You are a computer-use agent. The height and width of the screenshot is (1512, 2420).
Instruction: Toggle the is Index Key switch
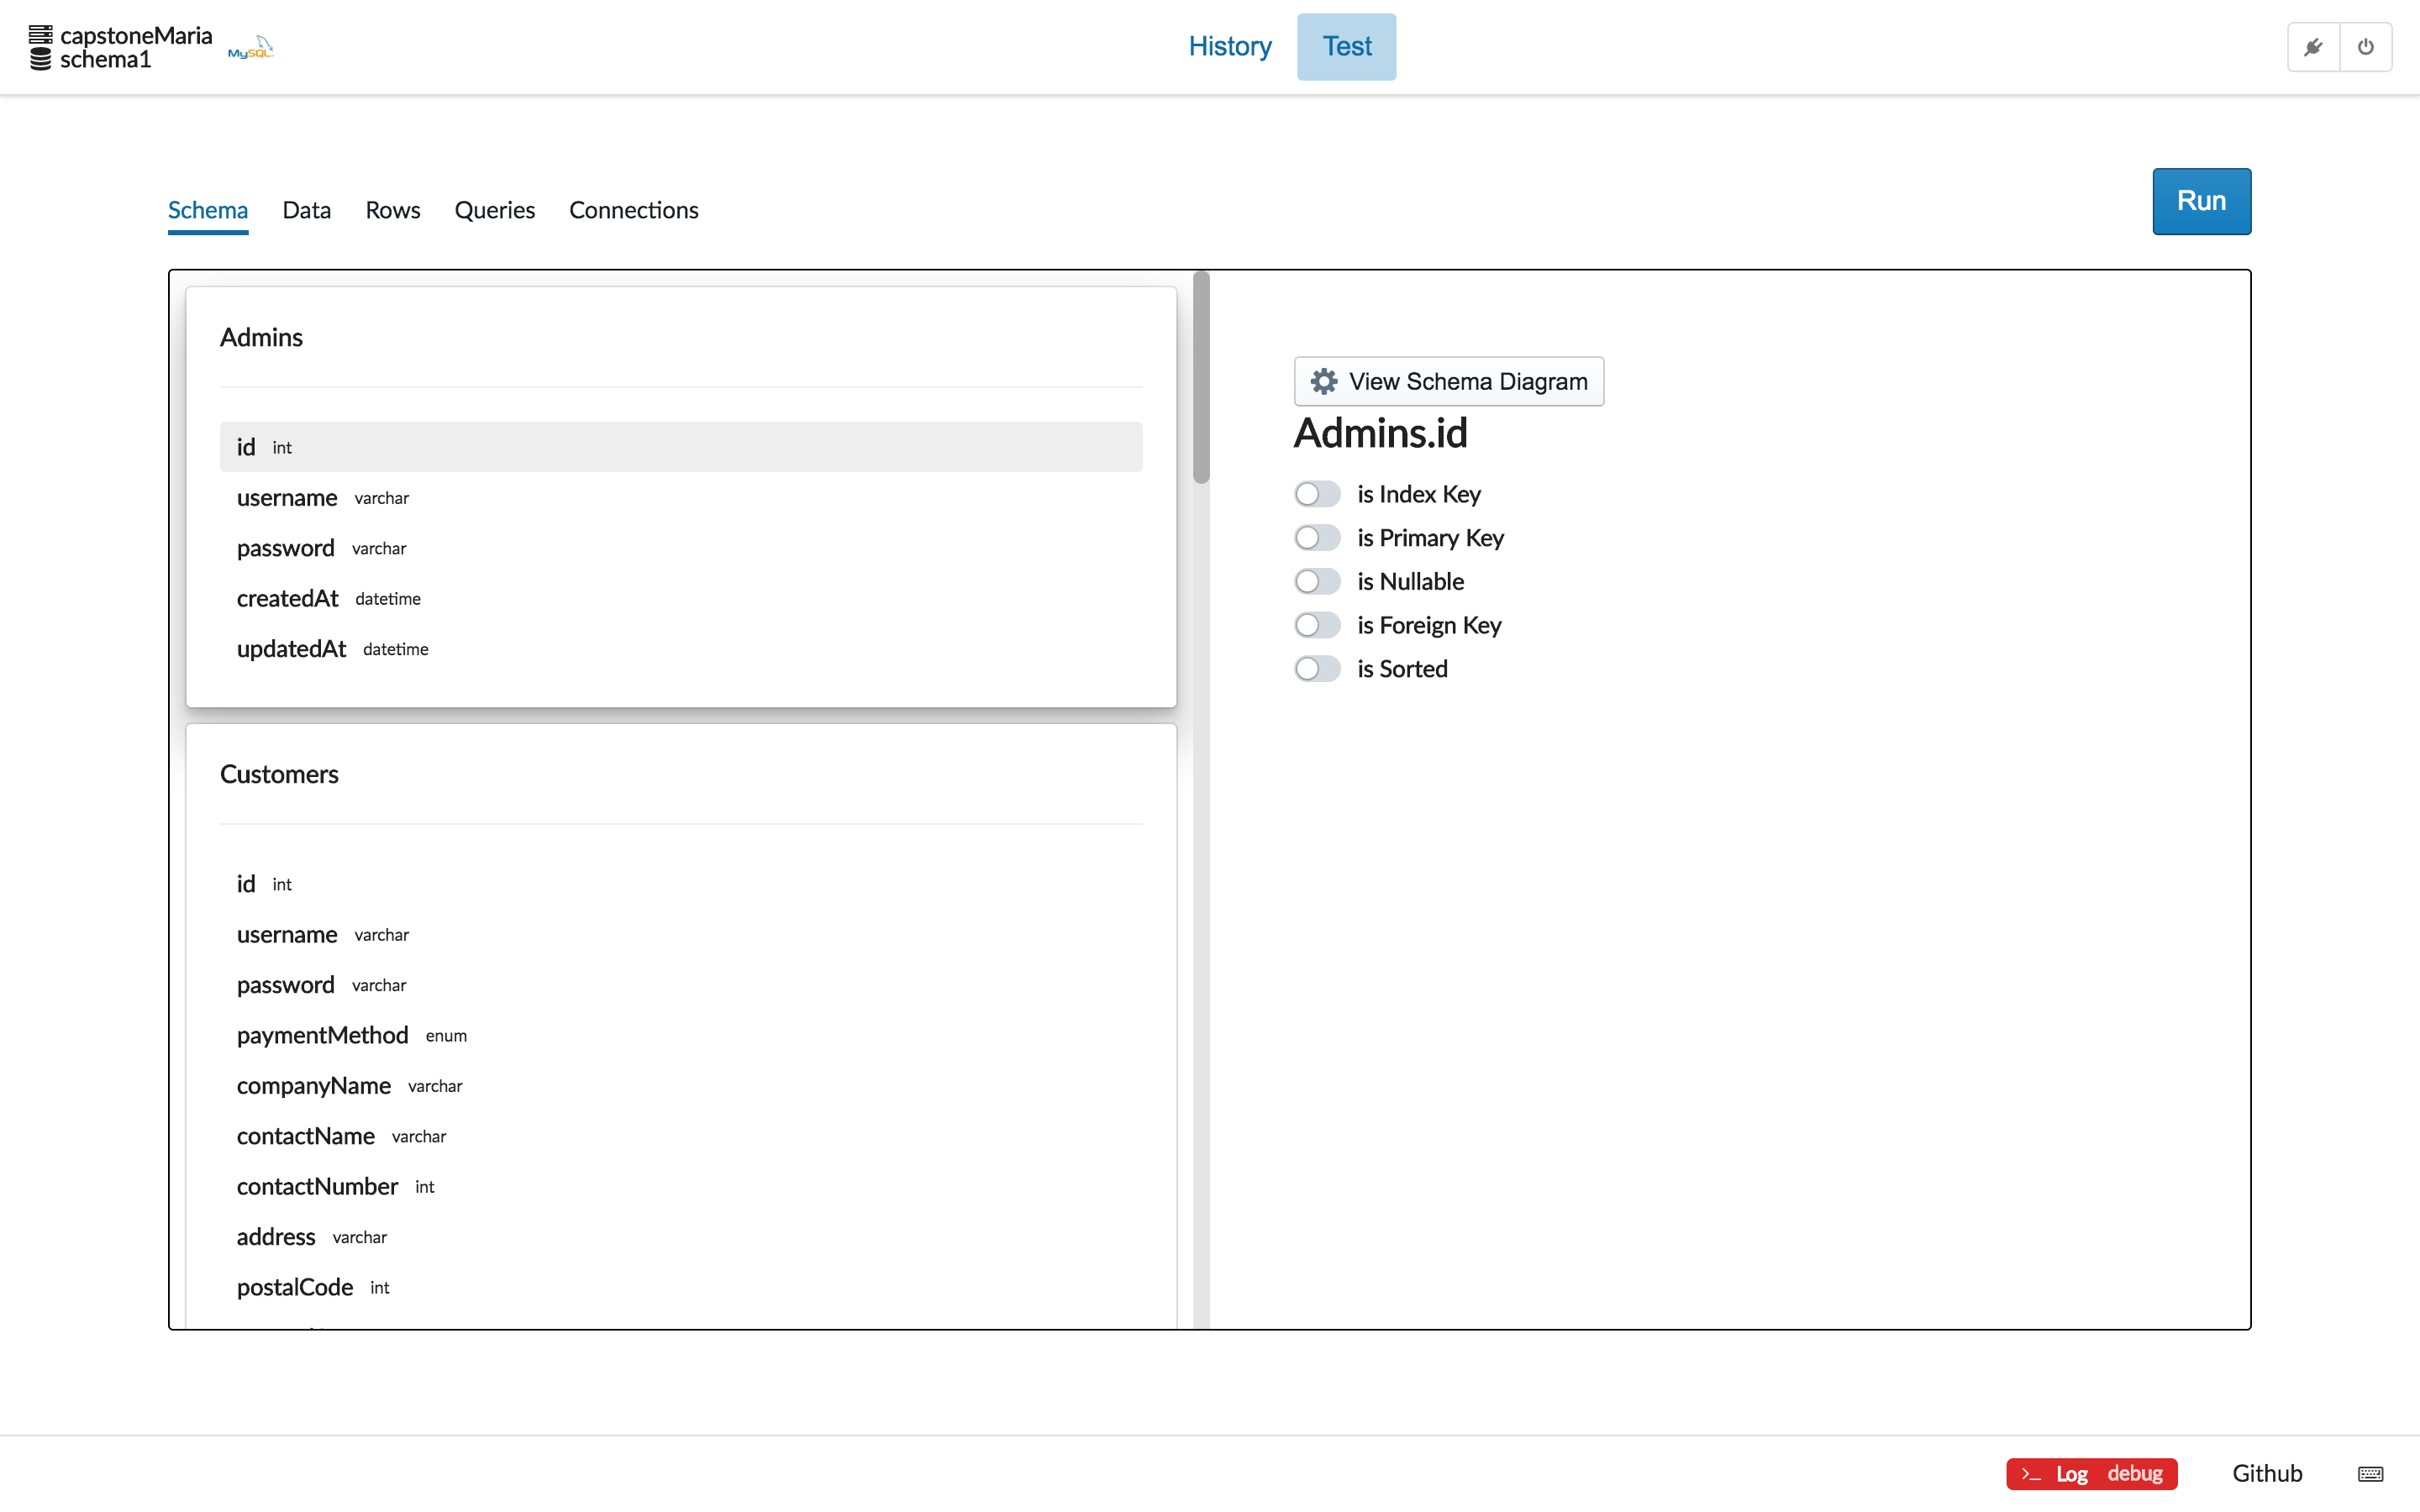1316,494
